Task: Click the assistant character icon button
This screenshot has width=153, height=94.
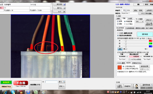Action: pos(135,86)
